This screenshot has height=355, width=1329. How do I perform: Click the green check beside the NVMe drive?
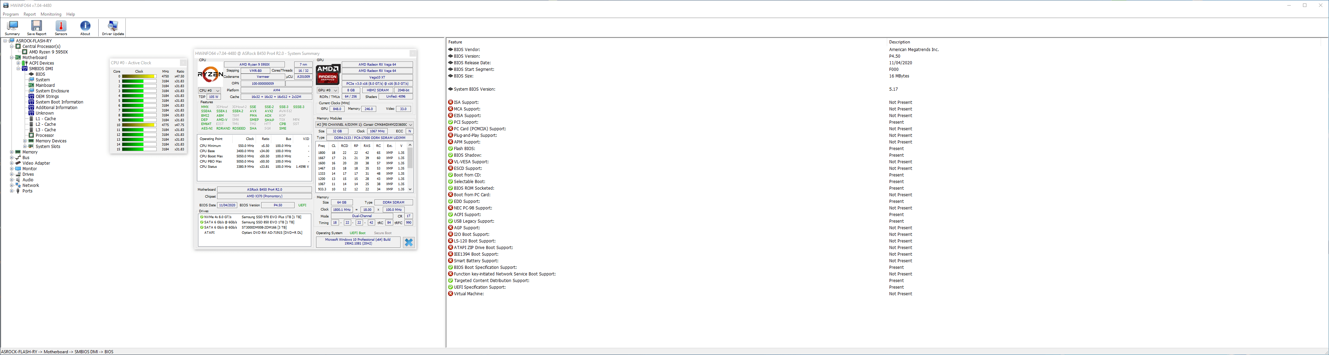pyautogui.click(x=202, y=217)
